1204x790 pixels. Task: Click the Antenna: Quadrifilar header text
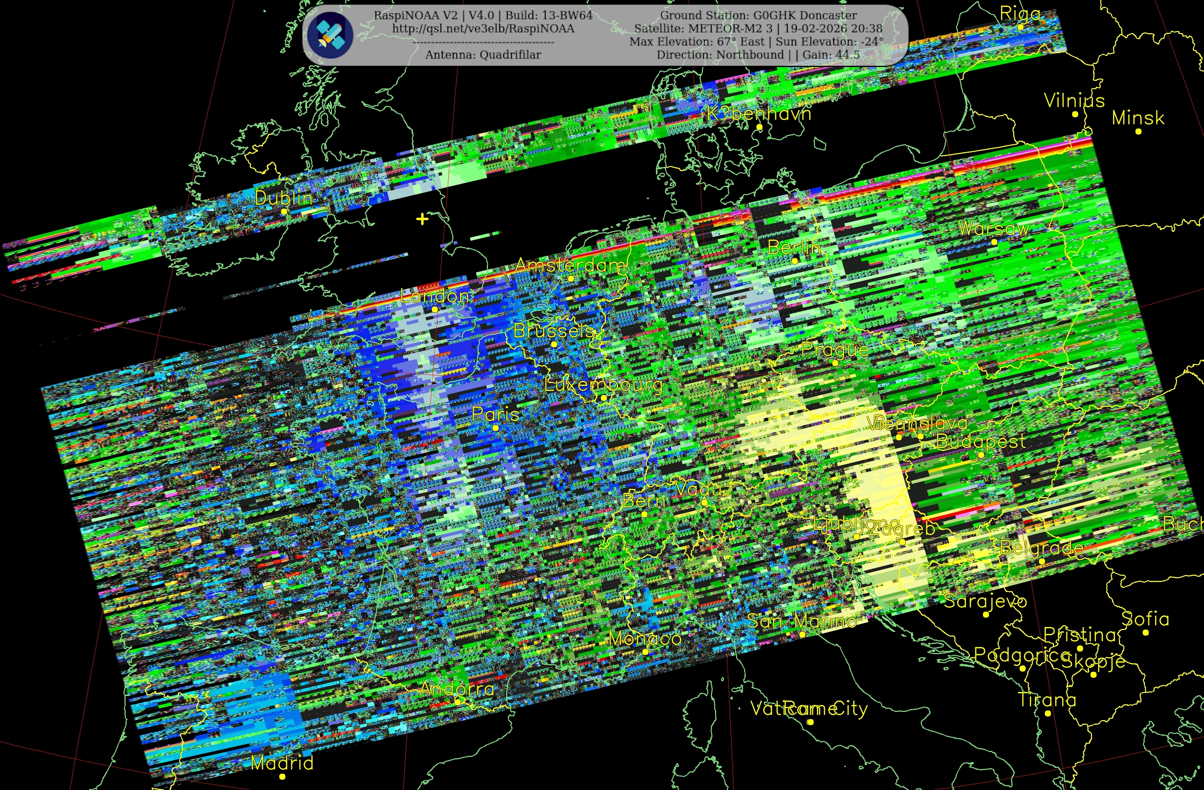pyautogui.click(x=483, y=55)
